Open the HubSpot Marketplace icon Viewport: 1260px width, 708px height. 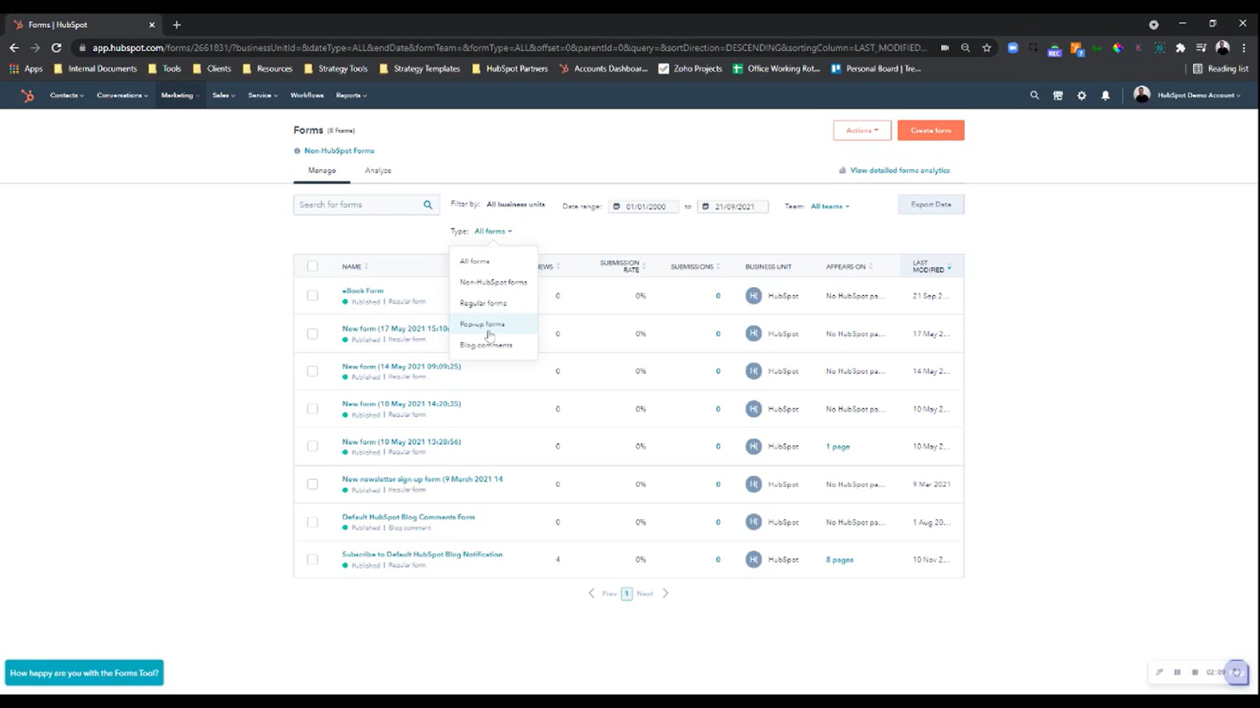click(1058, 95)
